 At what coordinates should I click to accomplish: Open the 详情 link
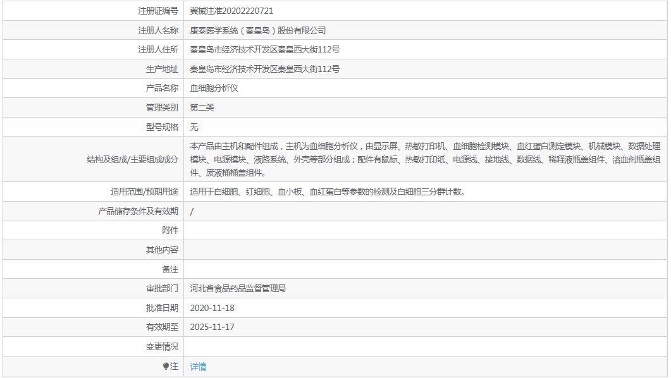point(198,367)
